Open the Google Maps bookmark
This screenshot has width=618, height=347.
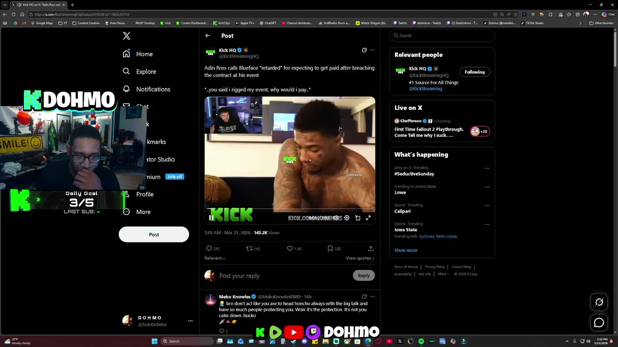coord(42,23)
